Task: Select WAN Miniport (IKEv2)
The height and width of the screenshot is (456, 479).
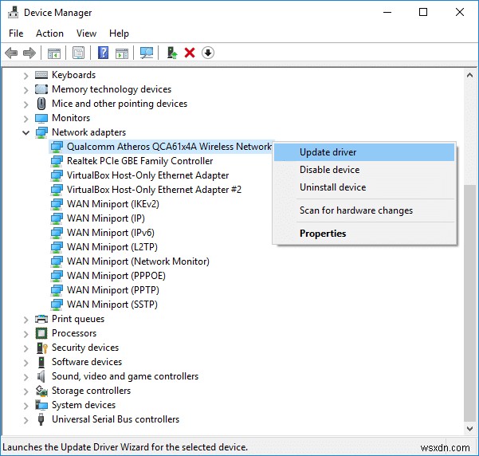Action: [x=113, y=204]
